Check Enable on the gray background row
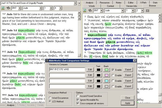The height and width of the screenshot is (108, 162). [x=113, y=86]
